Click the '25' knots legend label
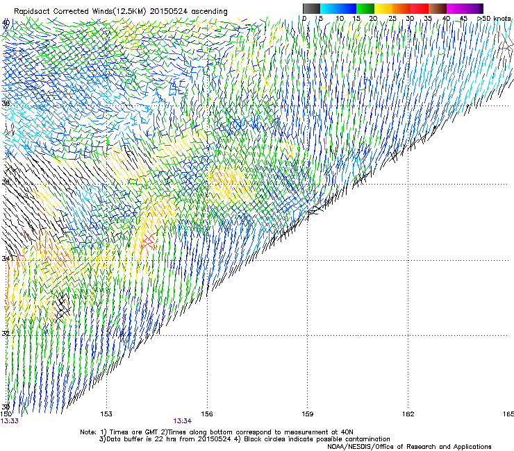Image resolution: width=514 pixels, height=451 pixels. tap(392, 18)
